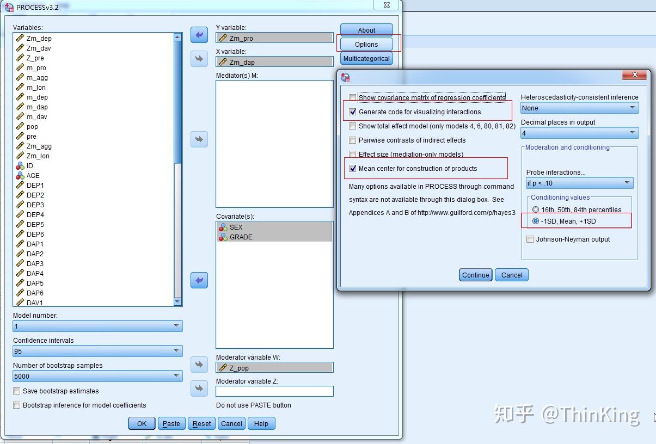This screenshot has height=444, width=656.
Task: Click the blue arrow beside Covariate(s) box
Action: (x=199, y=280)
